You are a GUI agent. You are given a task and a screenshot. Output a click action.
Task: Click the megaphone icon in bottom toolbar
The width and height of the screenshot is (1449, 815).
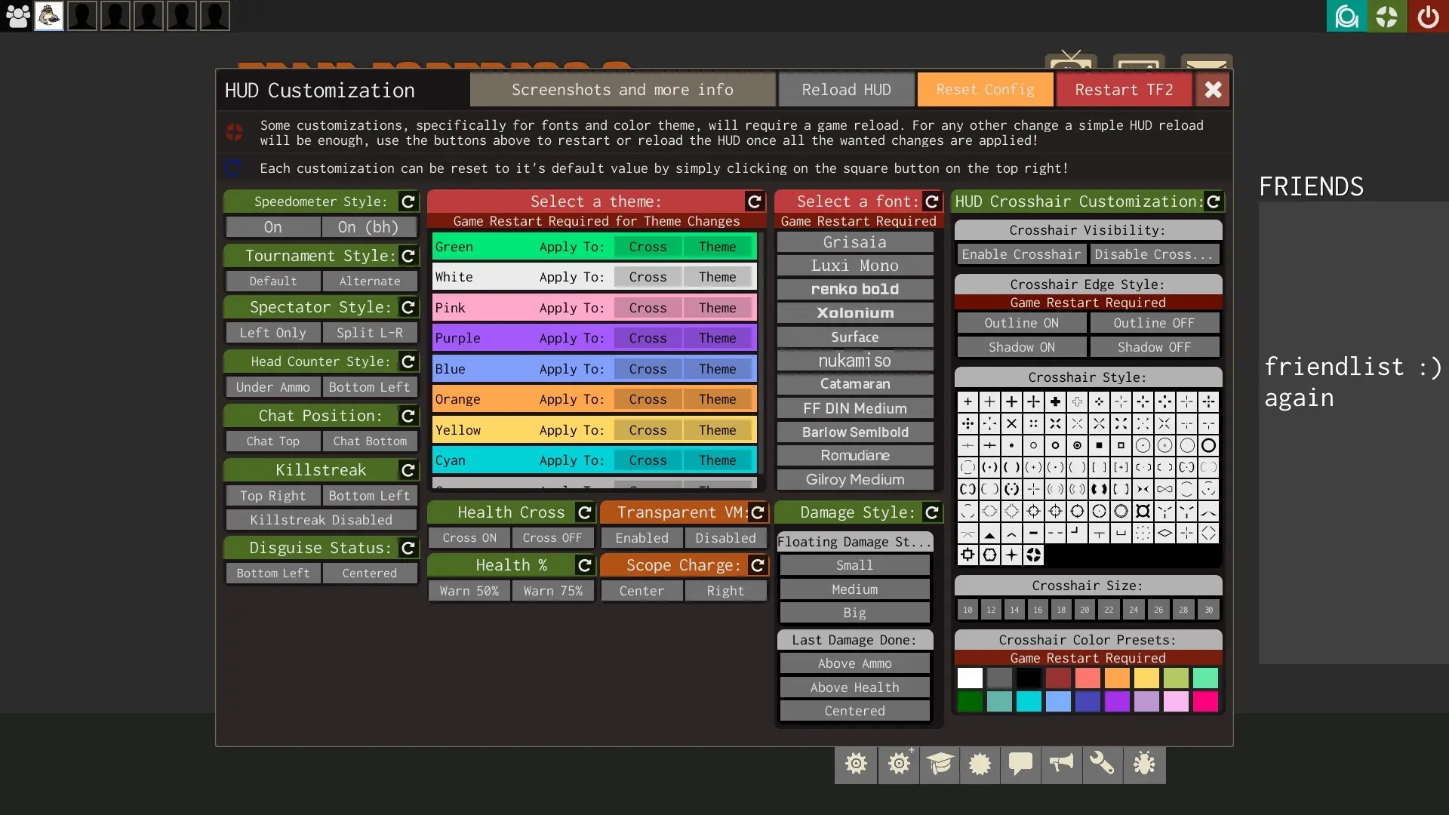(x=1061, y=764)
